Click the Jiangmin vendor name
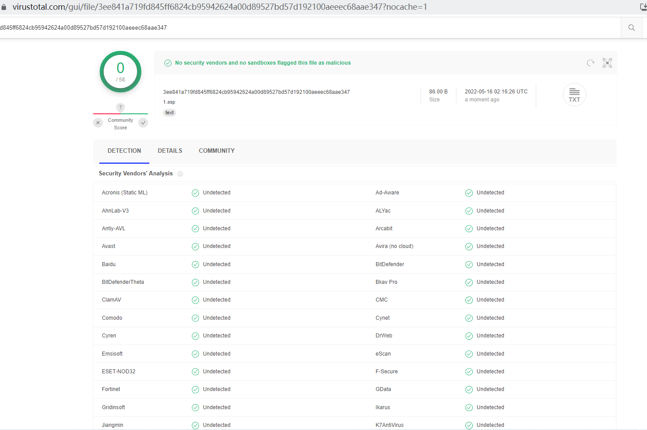This screenshot has height=430, width=647. tap(113, 425)
